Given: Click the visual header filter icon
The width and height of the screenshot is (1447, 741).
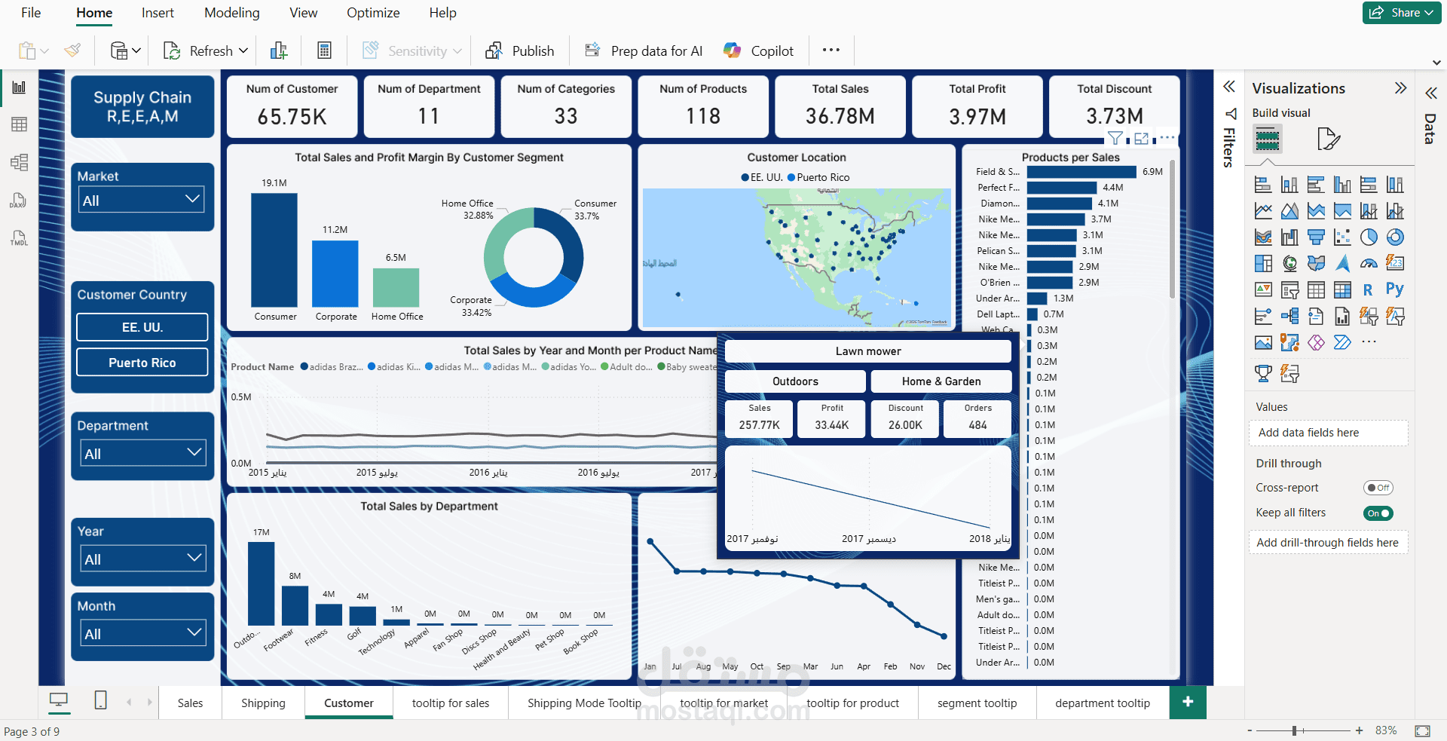Looking at the screenshot, I should pos(1115,138).
